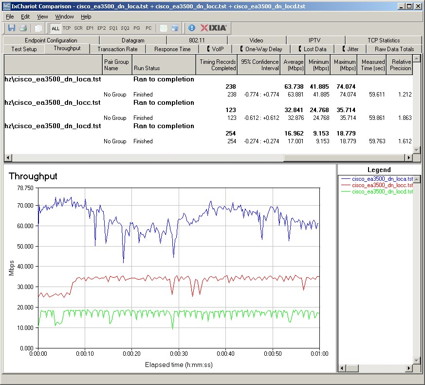
Task: Open the Edit menu
Action: tap(25, 17)
